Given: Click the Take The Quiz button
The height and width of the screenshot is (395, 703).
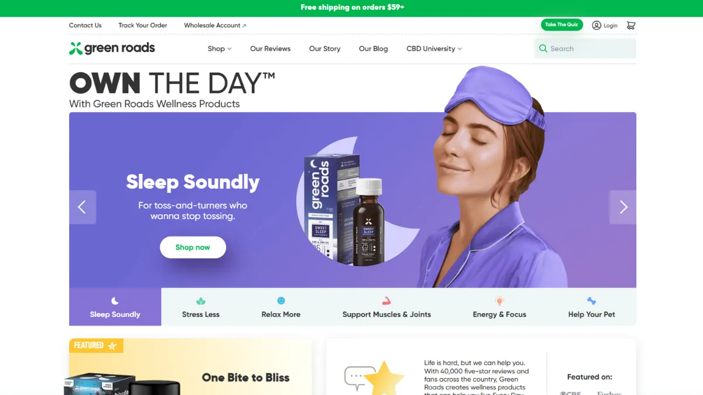Looking at the screenshot, I should click(x=562, y=25).
